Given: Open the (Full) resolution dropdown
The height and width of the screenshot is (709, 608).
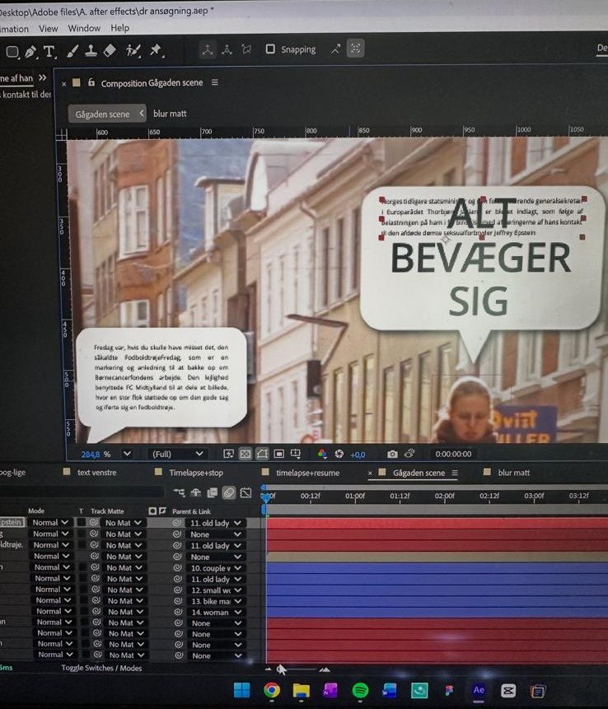Looking at the screenshot, I should point(177,454).
